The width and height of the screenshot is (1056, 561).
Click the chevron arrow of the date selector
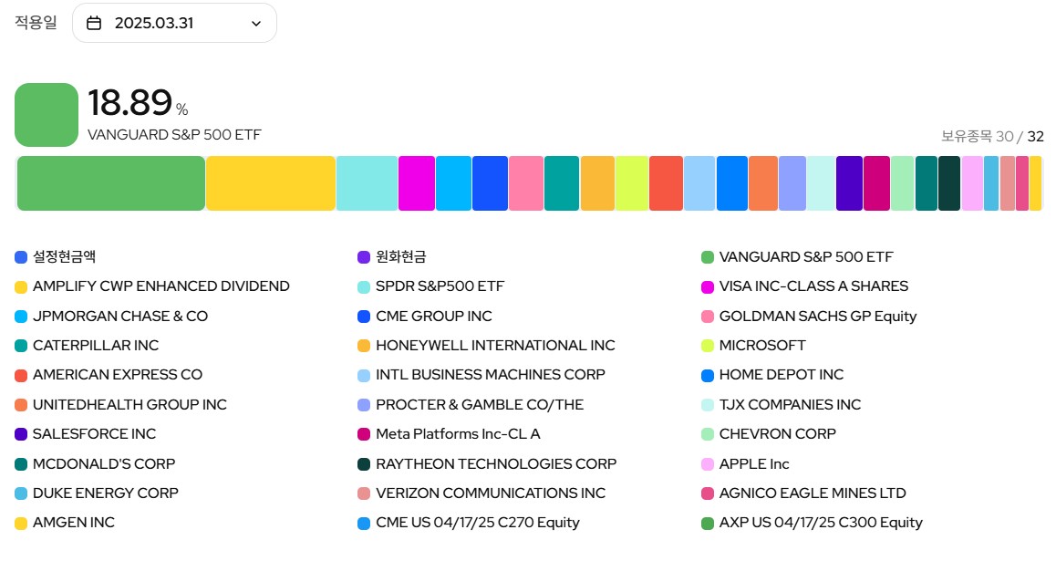tap(256, 24)
